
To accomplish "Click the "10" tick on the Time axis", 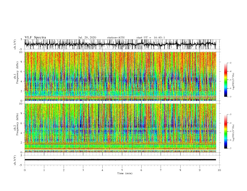I will coord(219,170).
